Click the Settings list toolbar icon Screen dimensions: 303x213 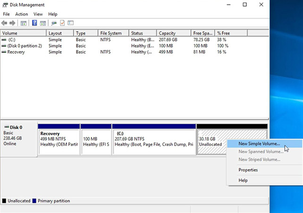tap(71, 23)
